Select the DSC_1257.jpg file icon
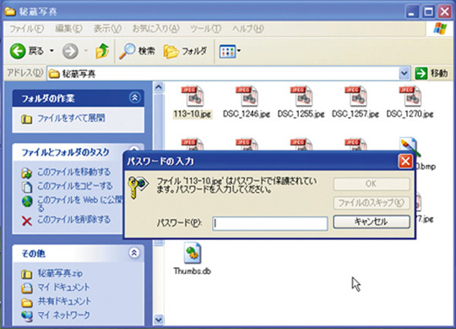This screenshot has width=456, height=329. pyautogui.click(x=356, y=96)
